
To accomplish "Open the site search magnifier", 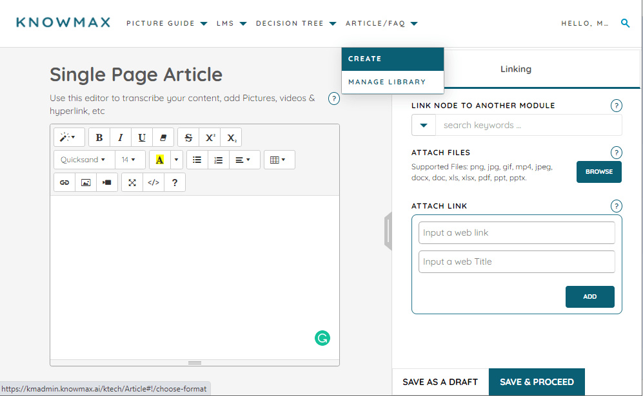I will 625,23.
